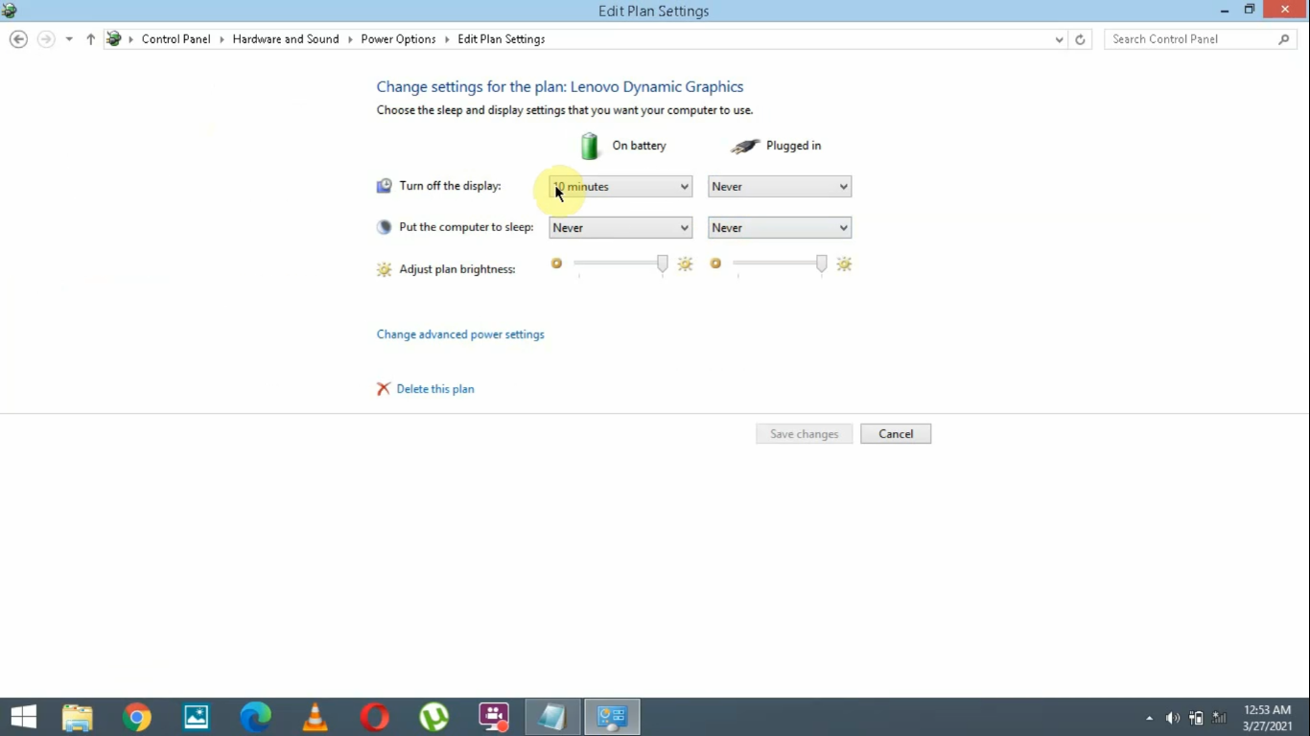
Task: Open Microsoft Edge from the taskbar
Action: (255, 716)
